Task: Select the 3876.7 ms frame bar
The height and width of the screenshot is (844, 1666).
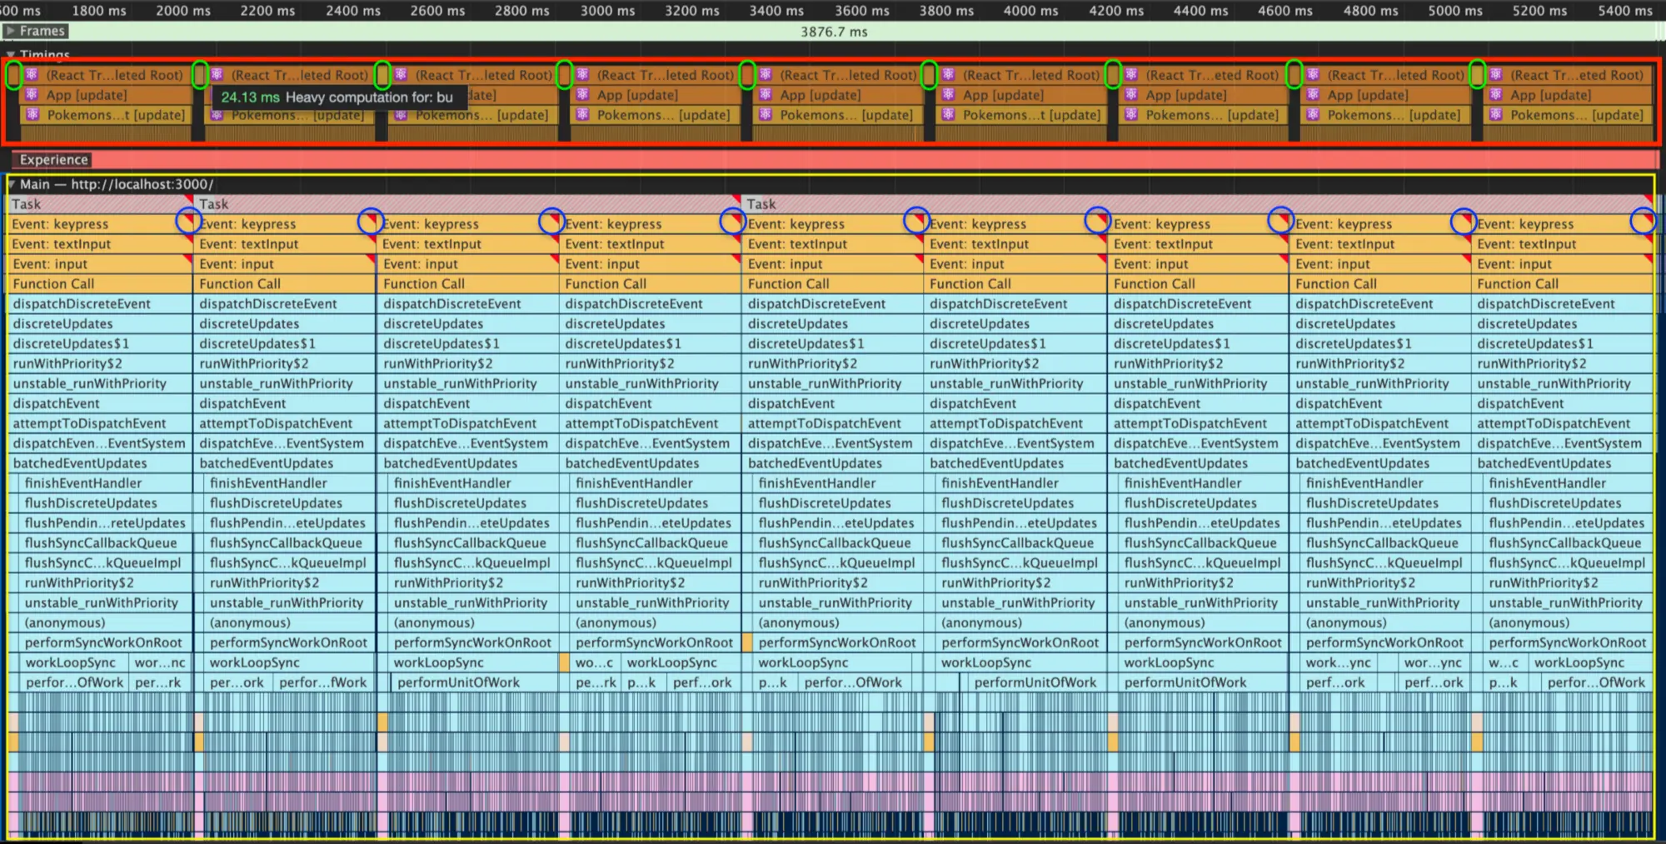Action: pos(833,32)
